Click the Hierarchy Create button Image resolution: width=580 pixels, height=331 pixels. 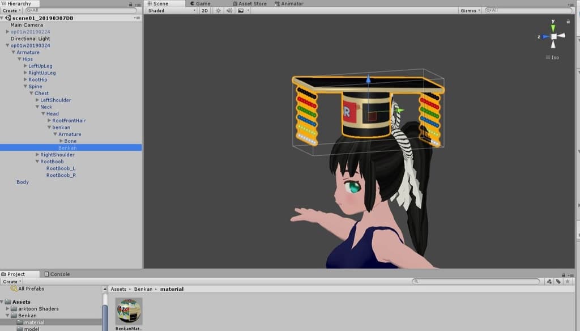click(11, 11)
